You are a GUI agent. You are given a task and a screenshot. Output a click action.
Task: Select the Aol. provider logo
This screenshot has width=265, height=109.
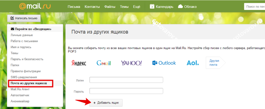(193, 63)
